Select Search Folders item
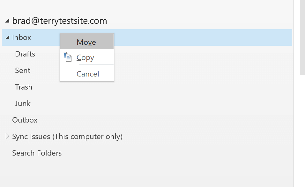This screenshot has height=187, width=305. 37,153
